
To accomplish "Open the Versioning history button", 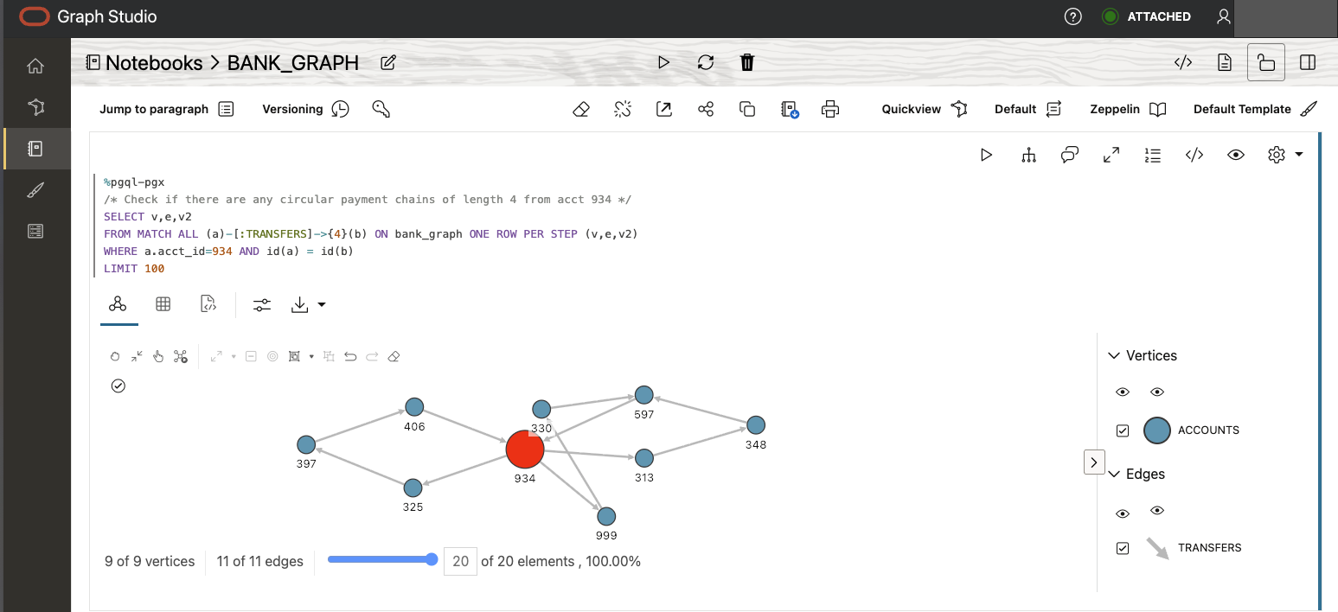I will point(305,109).
